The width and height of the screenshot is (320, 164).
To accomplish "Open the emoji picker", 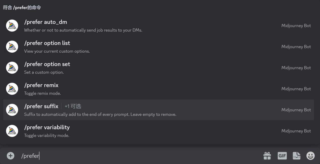I will coord(310,156).
